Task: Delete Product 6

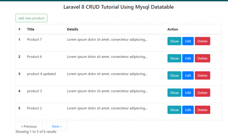Action: 202,58
